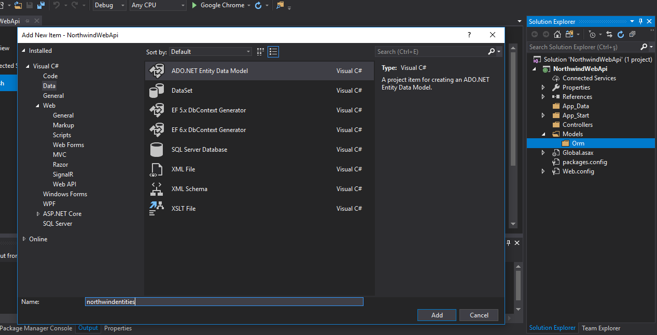Switch to medium icons list view
The height and width of the screenshot is (335, 657).
pos(273,52)
